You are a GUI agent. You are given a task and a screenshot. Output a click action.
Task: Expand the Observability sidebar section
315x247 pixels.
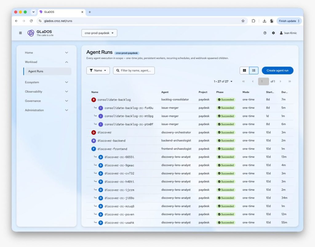click(x=46, y=92)
